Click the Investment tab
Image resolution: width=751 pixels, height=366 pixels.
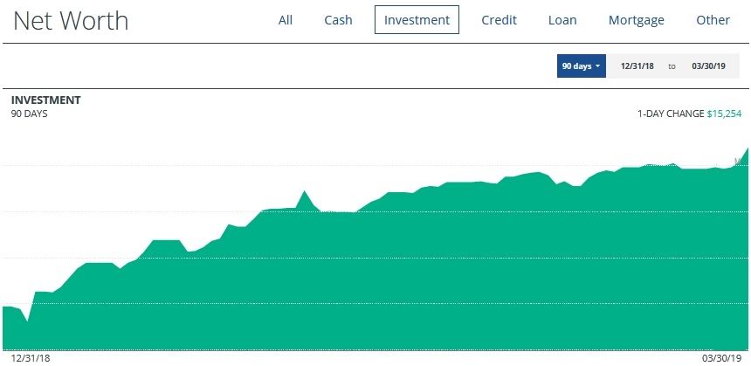(417, 20)
